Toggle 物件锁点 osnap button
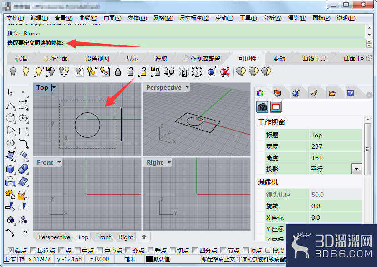 pyautogui.click(x=269, y=259)
